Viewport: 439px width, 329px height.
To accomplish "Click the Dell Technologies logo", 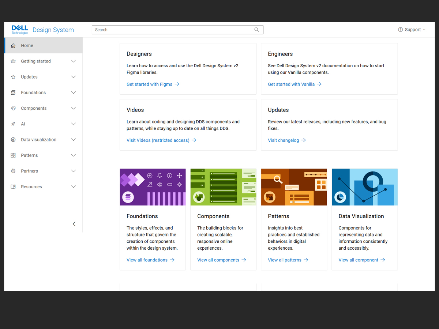I will (x=20, y=30).
